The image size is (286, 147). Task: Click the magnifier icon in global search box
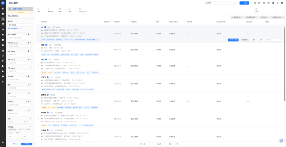(x=235, y=3)
